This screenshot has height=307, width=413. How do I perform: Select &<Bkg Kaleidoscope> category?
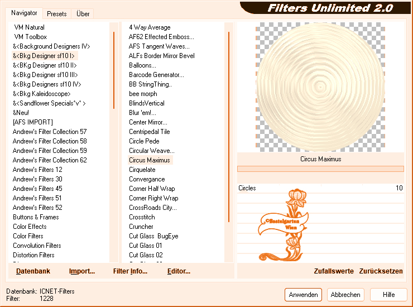click(x=42, y=94)
